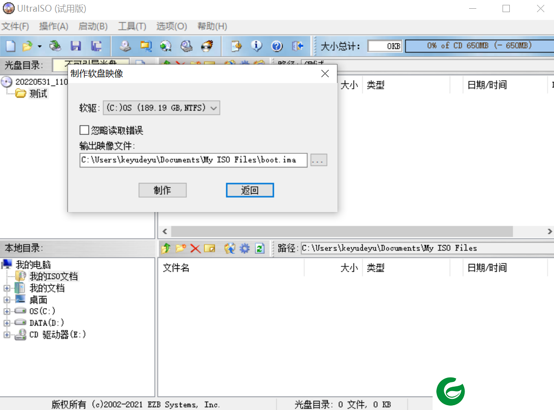
Task: Expand the 桌面 tree node
Action: 7,300
